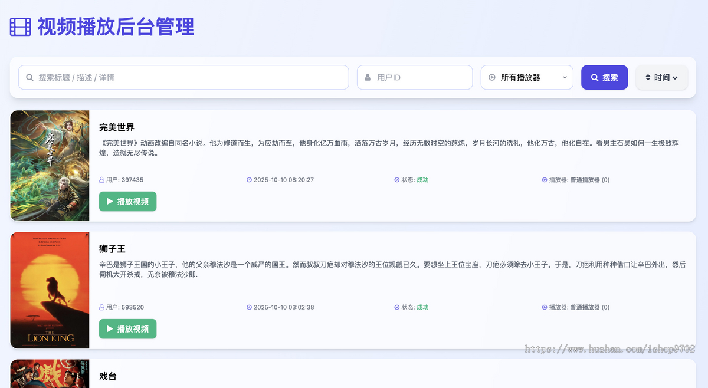Click the magnifier icon in search field
Viewport: 708px width, 388px height.
[30, 77]
